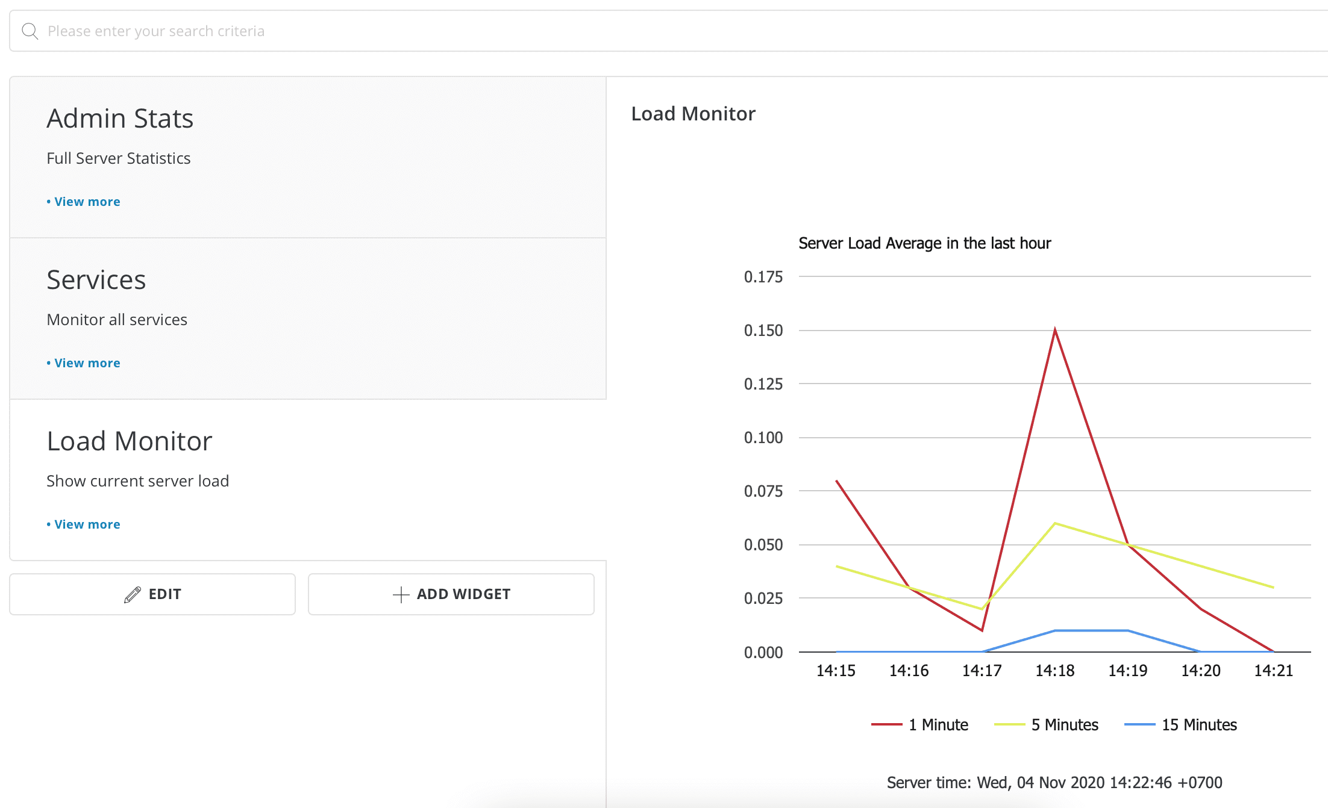Toggle the 5 Minutes legend series
The width and height of the screenshot is (1328, 808).
(x=1065, y=725)
